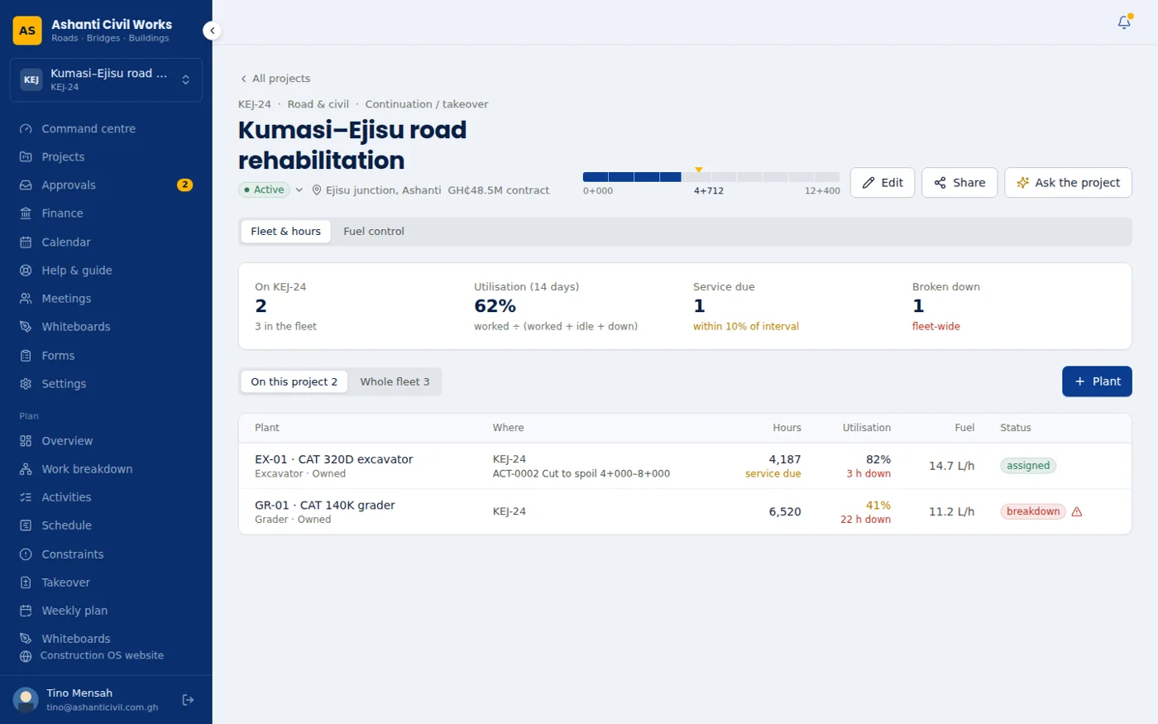This screenshot has height=724, width=1158.
Task: Open Approvals in the sidebar
Action: coord(106,185)
